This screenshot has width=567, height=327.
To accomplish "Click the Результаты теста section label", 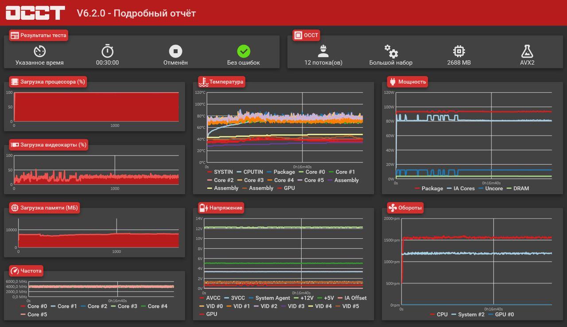I will [x=39, y=35].
